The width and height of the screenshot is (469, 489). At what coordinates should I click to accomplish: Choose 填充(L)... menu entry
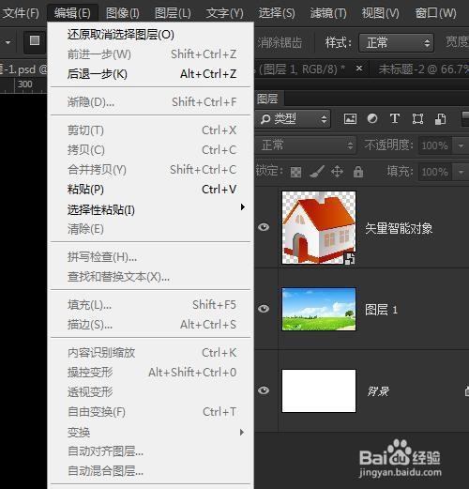click(x=151, y=305)
